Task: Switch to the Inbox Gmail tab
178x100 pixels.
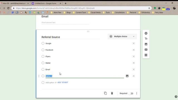Action: [14, 3]
